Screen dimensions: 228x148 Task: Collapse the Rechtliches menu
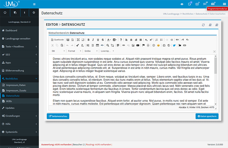pyautogui.click(x=19, y=79)
